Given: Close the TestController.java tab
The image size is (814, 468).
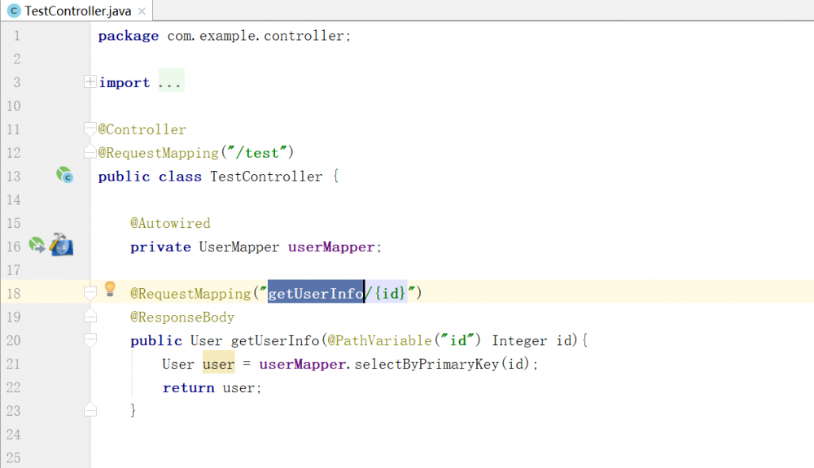Looking at the screenshot, I should 142,11.
